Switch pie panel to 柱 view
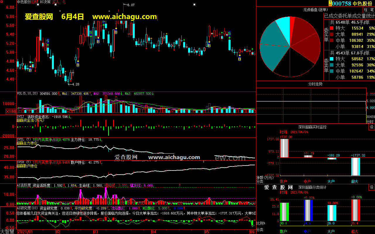 coord(366,10)
